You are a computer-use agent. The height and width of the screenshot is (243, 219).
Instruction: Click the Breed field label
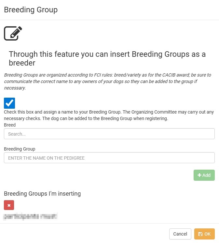(x=10, y=125)
